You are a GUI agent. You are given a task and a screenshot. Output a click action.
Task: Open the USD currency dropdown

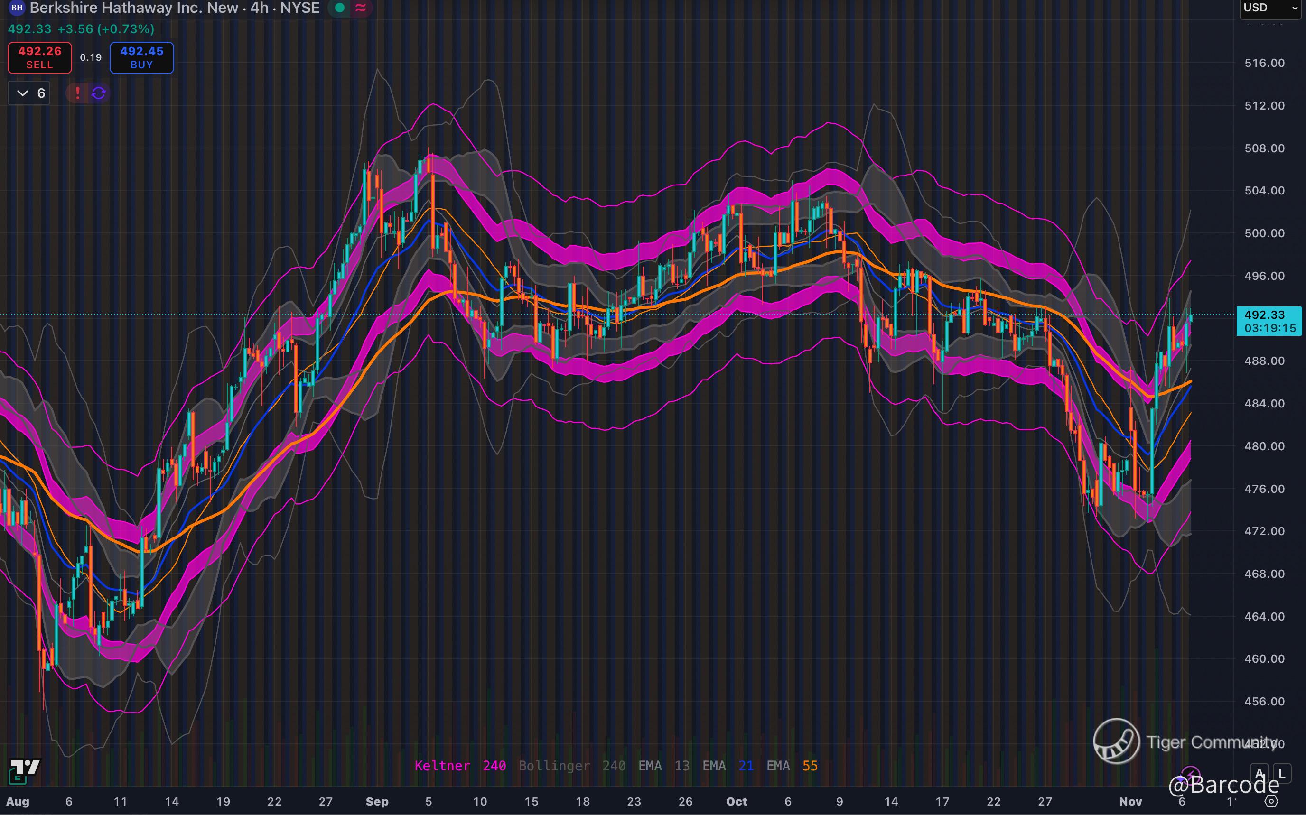click(x=1270, y=8)
